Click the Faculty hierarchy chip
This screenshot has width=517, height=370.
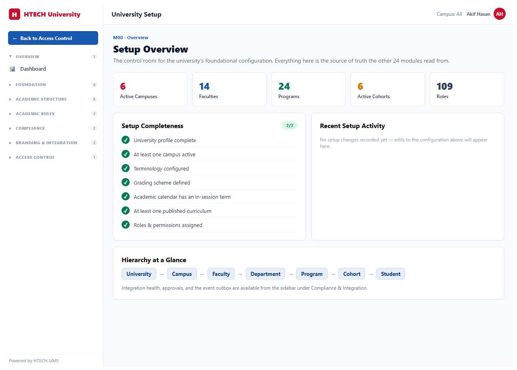coord(221,274)
